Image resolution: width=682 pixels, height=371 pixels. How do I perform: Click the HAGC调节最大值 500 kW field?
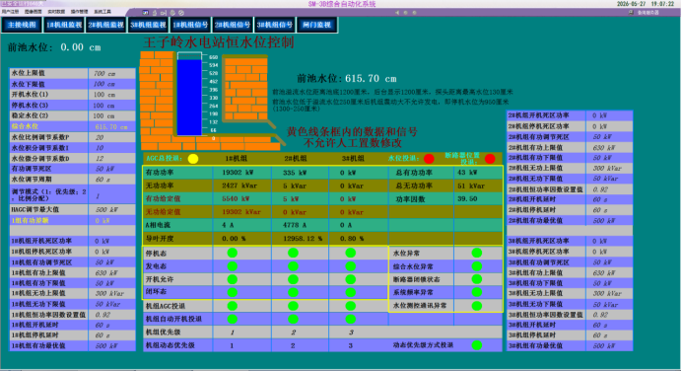click(111, 210)
